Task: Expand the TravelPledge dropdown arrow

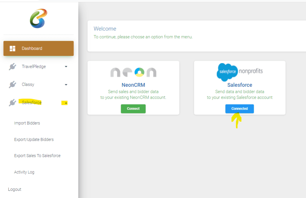Action: [x=66, y=67]
